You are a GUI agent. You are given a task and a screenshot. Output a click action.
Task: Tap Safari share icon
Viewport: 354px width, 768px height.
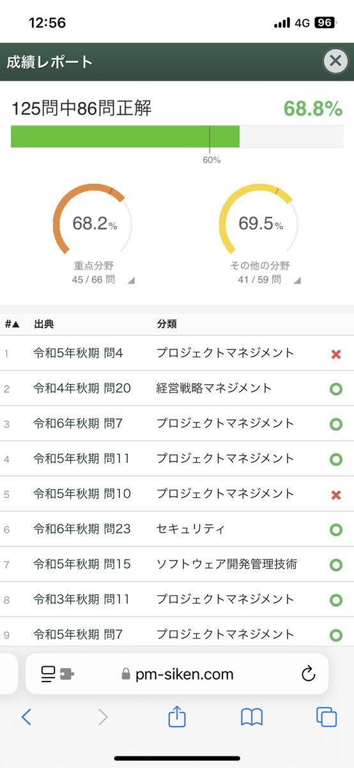tap(177, 716)
